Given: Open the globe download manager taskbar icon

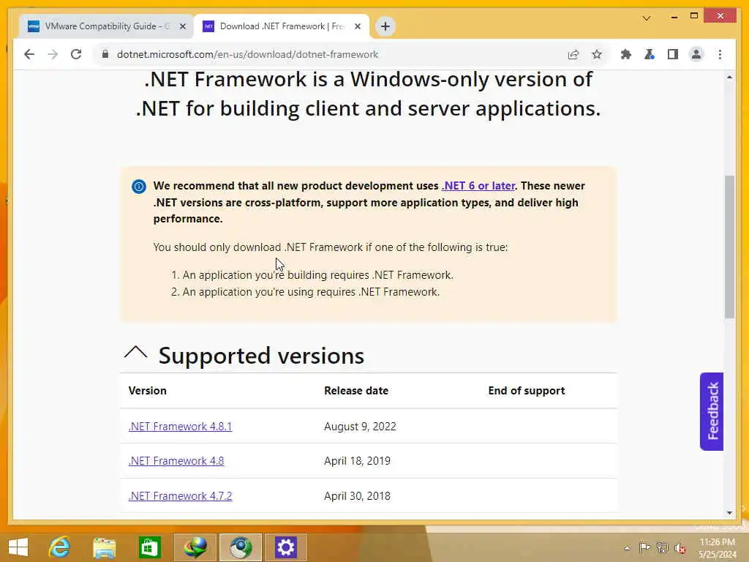Looking at the screenshot, I should (195, 547).
